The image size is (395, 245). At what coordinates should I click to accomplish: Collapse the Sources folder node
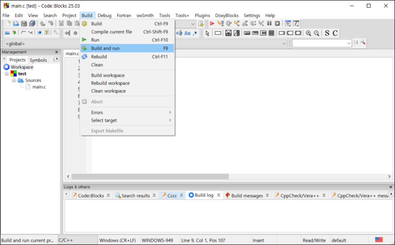pos(14,80)
